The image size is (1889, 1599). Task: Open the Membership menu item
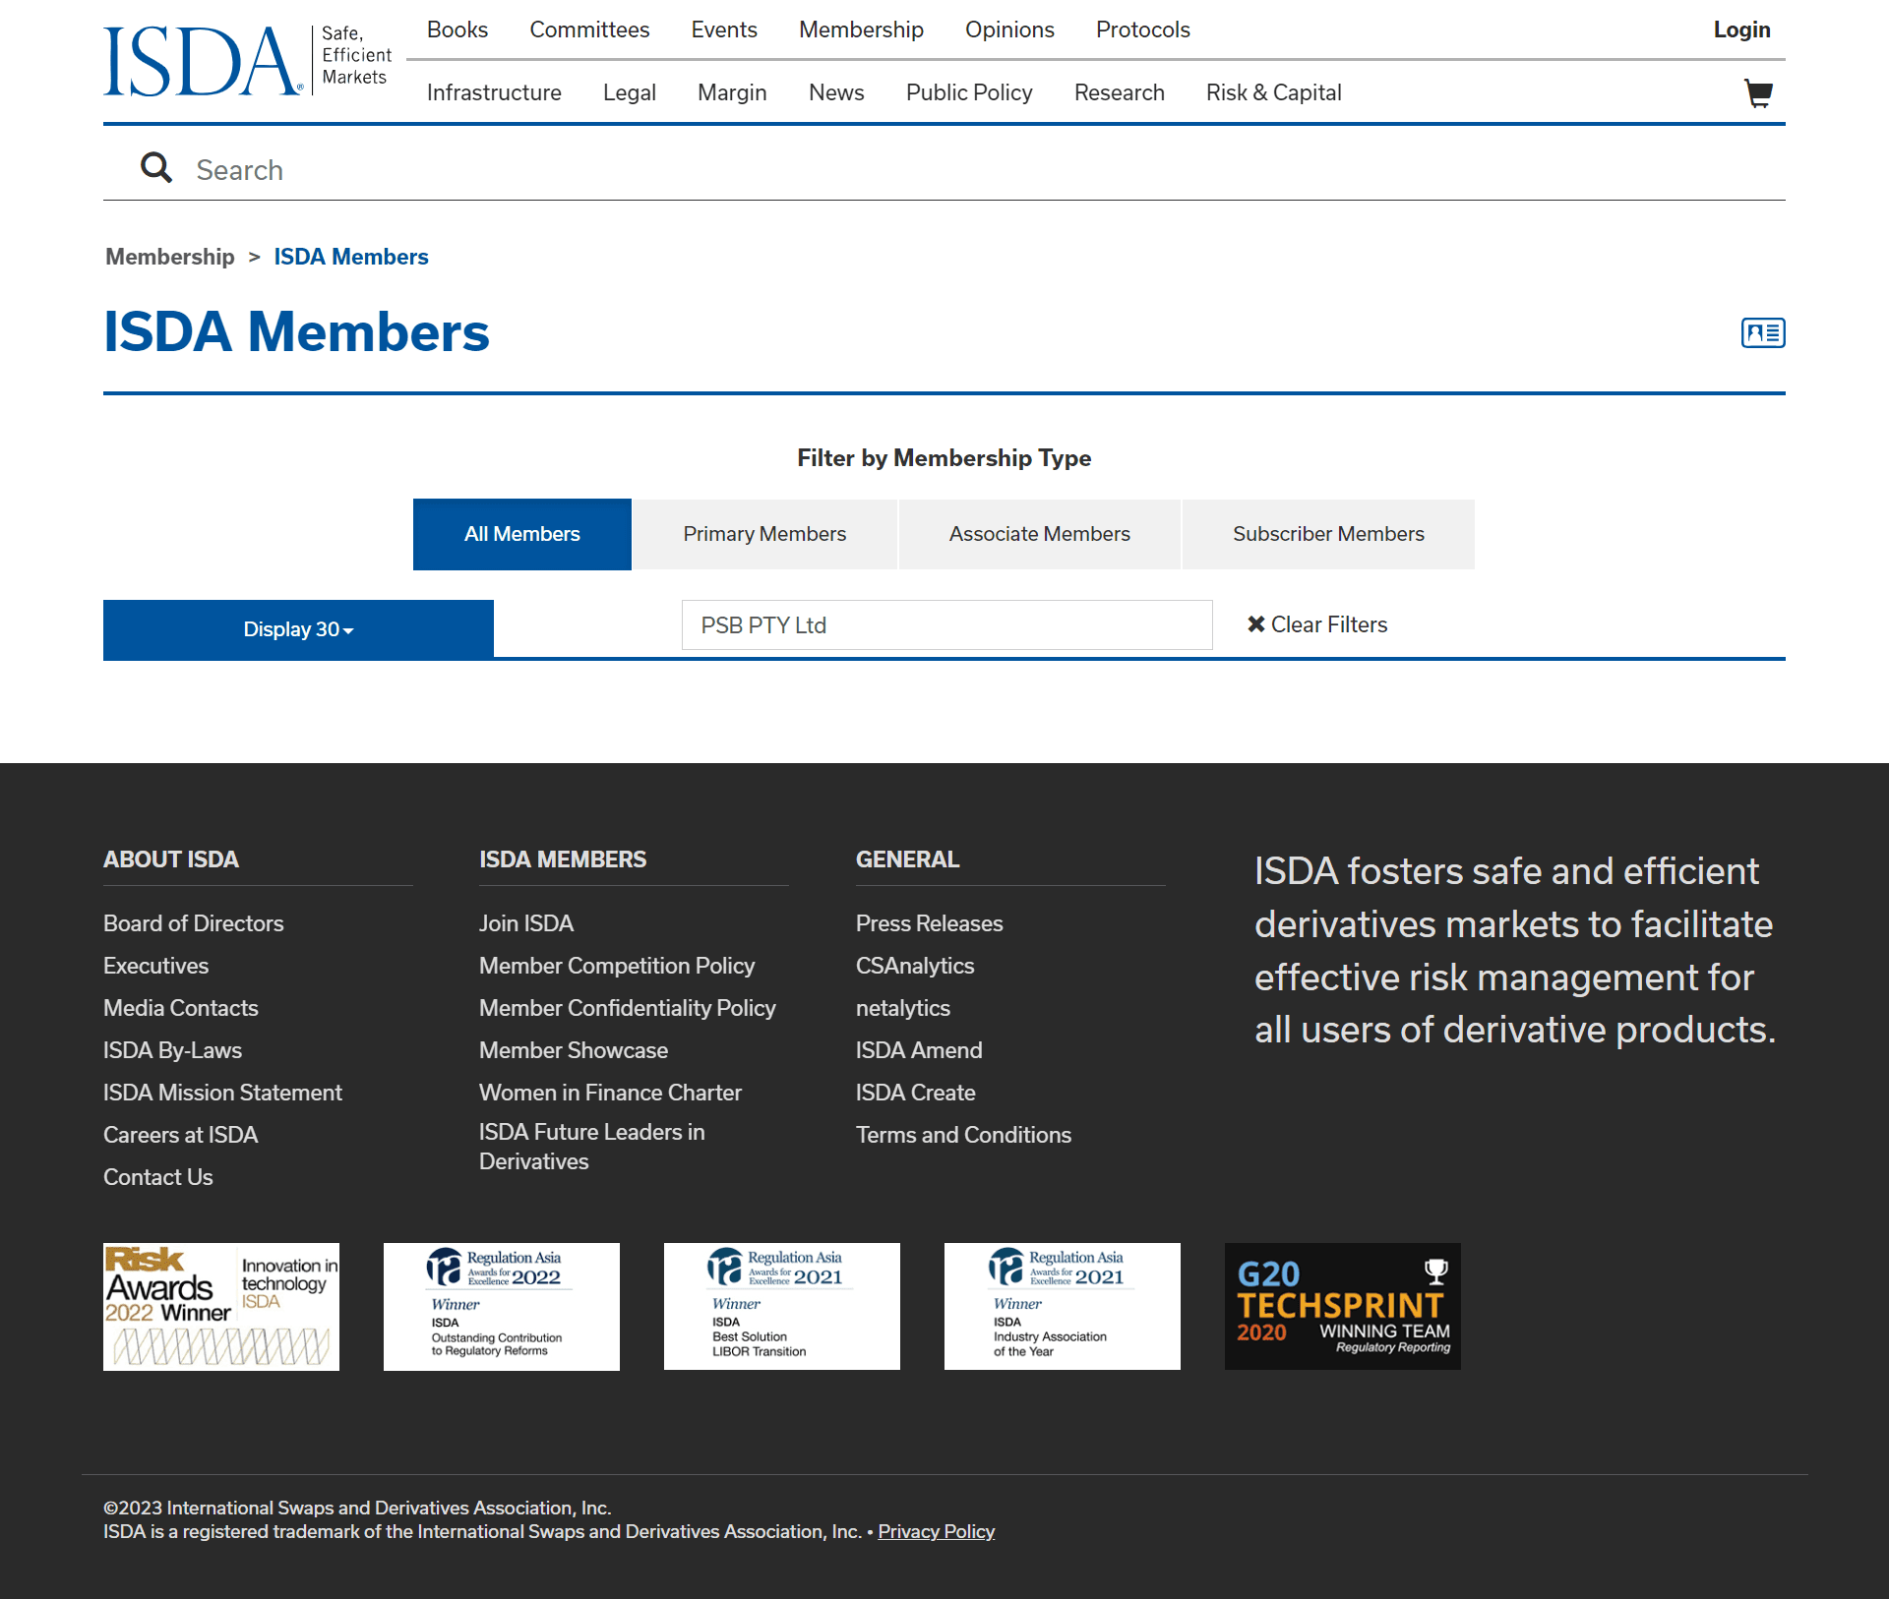point(861,30)
